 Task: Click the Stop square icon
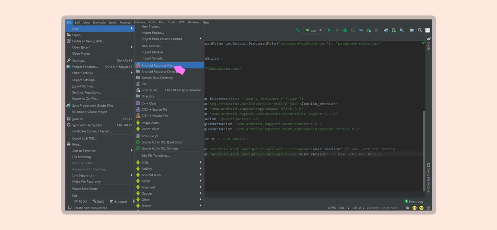coord(376,30)
